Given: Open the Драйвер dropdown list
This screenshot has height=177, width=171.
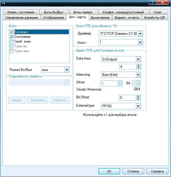Looking at the screenshot, I should click(140, 34).
